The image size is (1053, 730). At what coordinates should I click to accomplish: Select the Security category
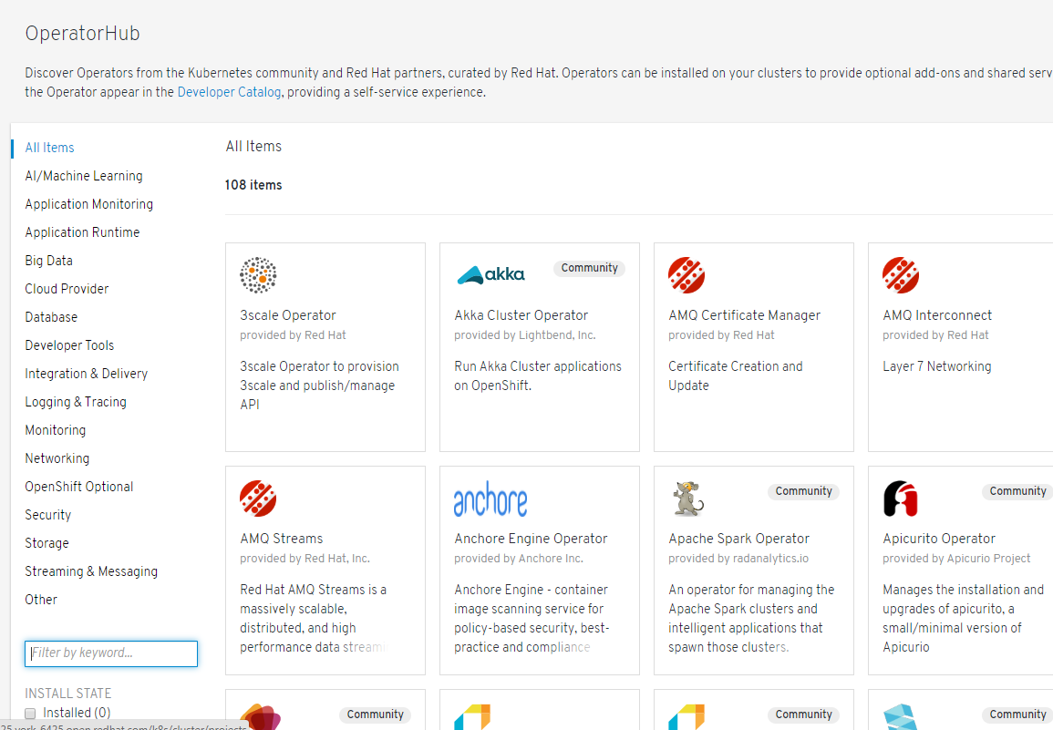[48, 515]
